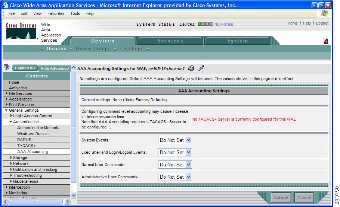Switch to the System tab
340x207 pixels.
point(237,41)
